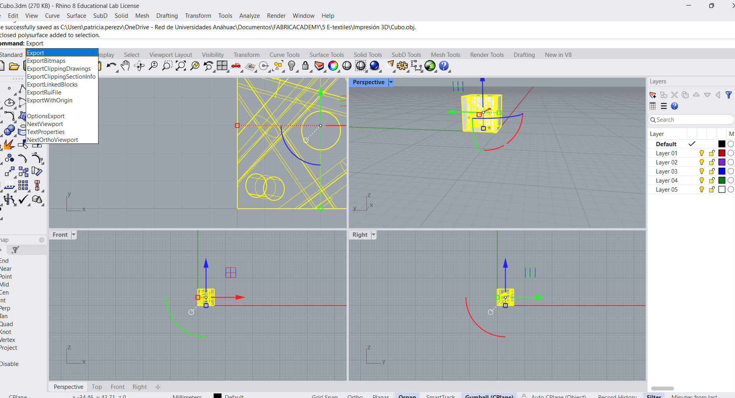Switch to the Solid Tools toolbar tab
Image resolution: width=735 pixels, height=398 pixels.
pos(367,55)
